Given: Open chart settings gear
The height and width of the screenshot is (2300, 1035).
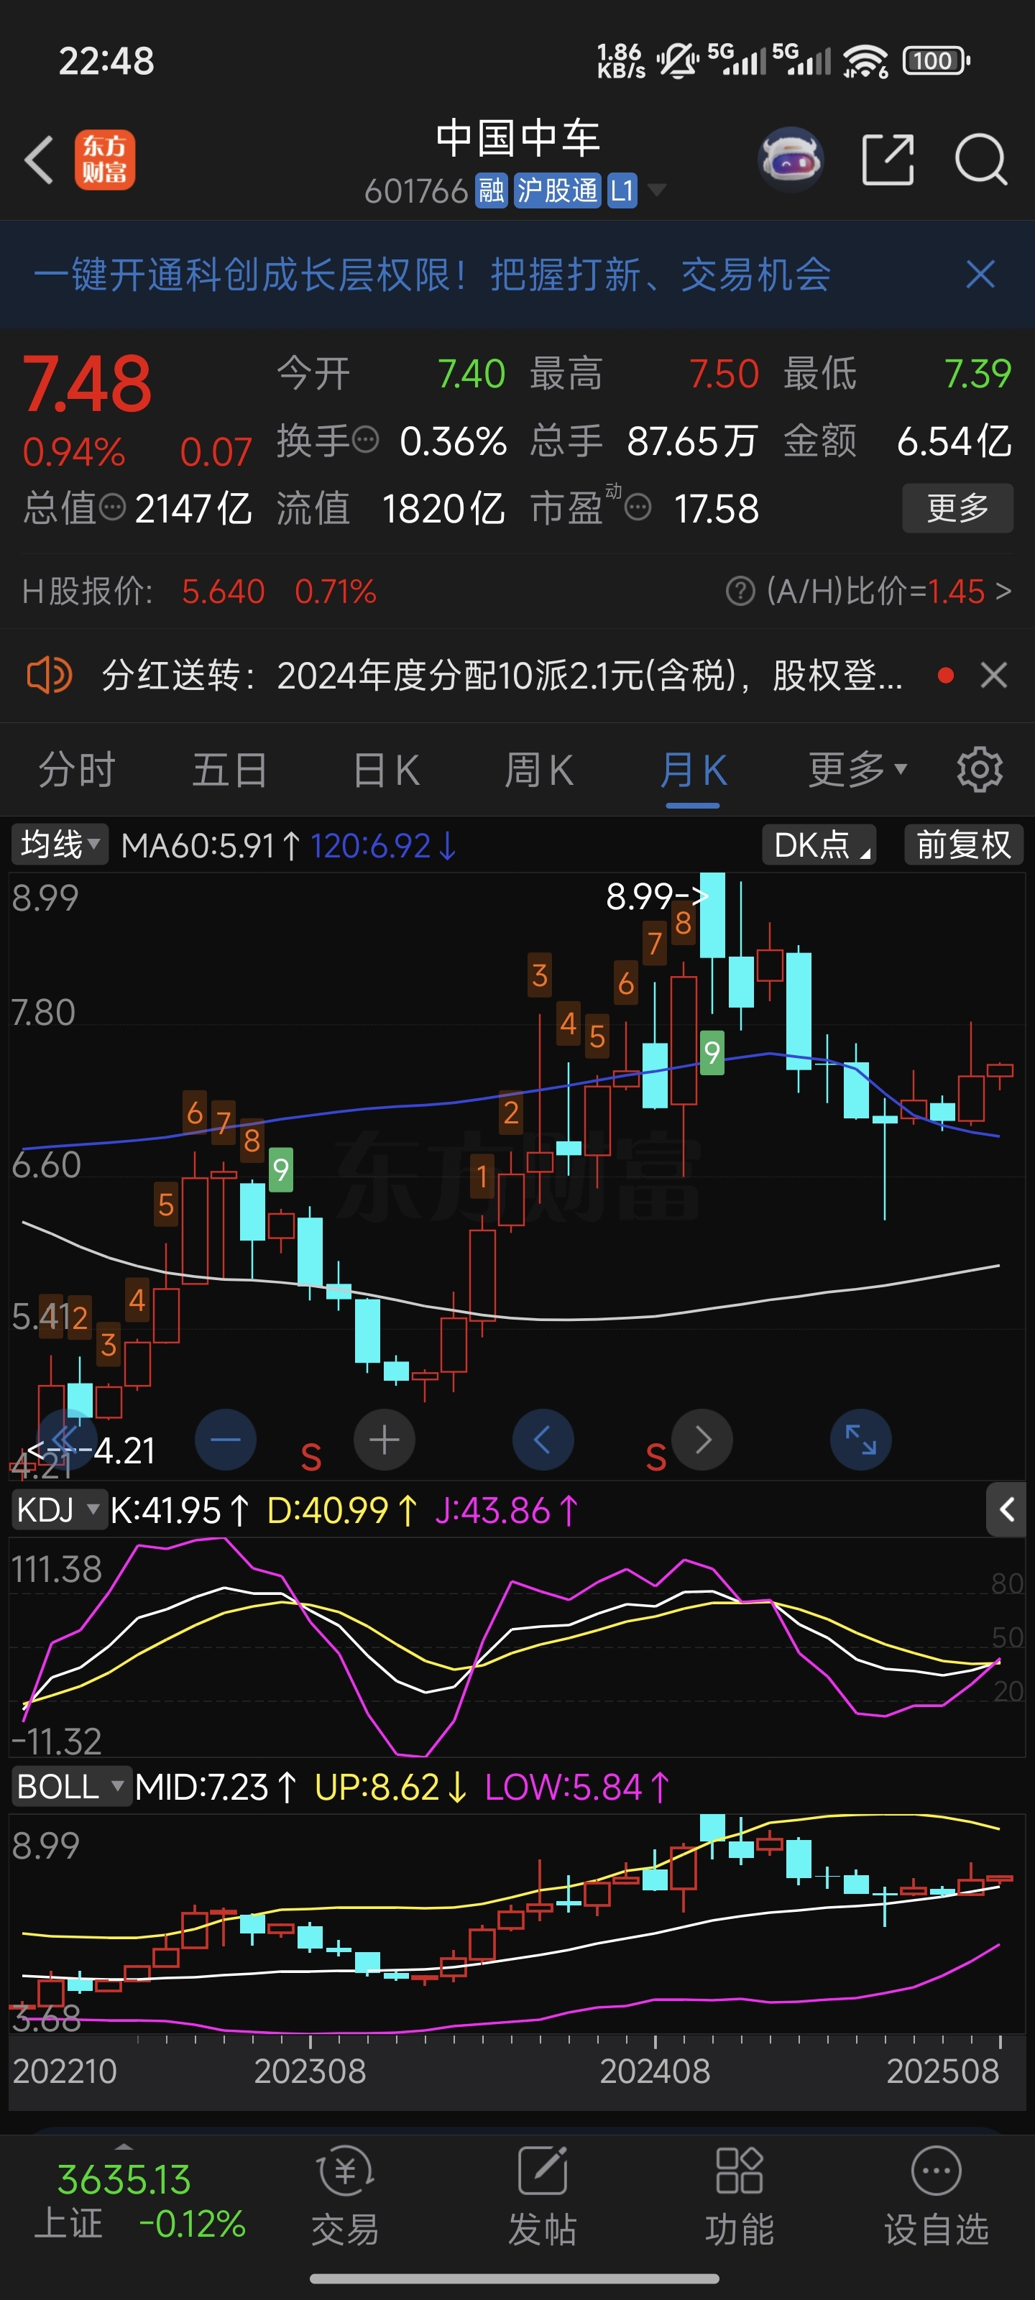Looking at the screenshot, I should click(980, 770).
